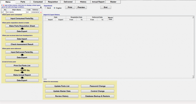Click Check Assessment Result button
The width and height of the screenshot is (196, 104).
[22, 44]
